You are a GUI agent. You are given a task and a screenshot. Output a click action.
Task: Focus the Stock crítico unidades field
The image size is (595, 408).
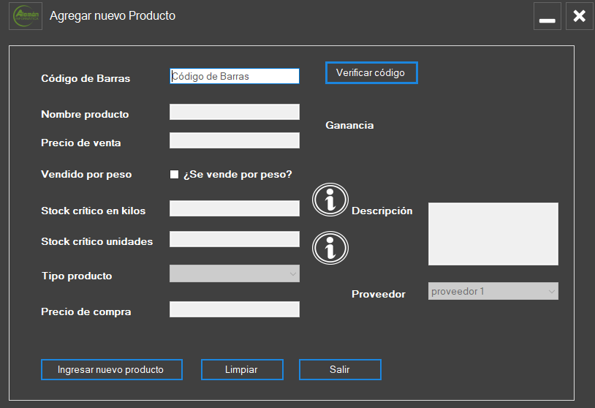click(x=234, y=239)
